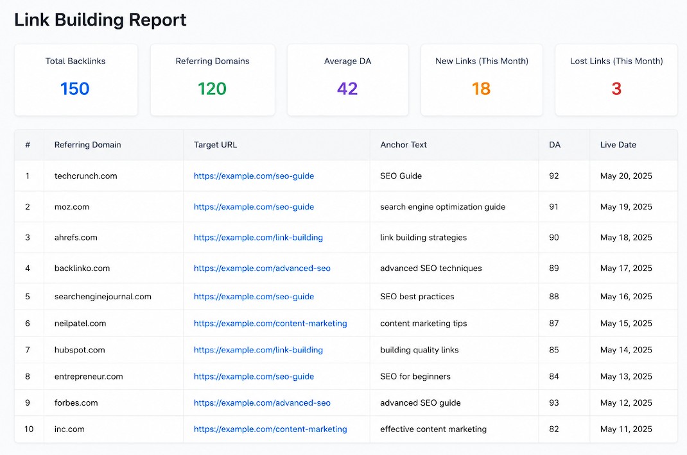Click the DA value 82 for inc.com

(554, 429)
